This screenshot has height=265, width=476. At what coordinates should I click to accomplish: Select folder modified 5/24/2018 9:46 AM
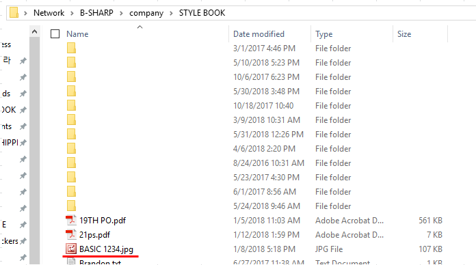pyautogui.click(x=71, y=206)
